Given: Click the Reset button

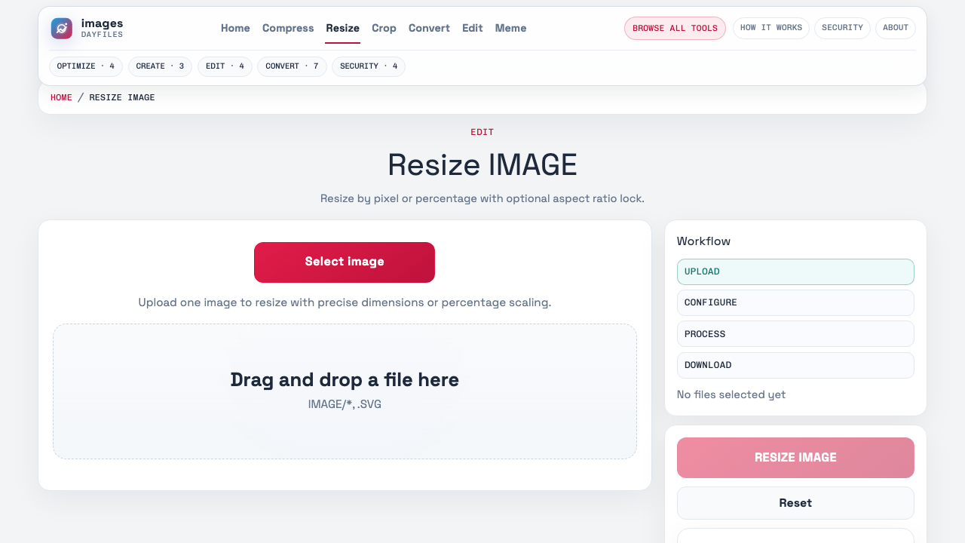Looking at the screenshot, I should click(x=795, y=503).
